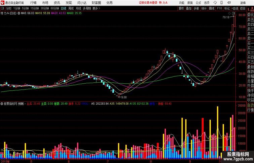Click the 复权 toolbar button
Viewport: 254px width, 163px height.
[181, 8]
